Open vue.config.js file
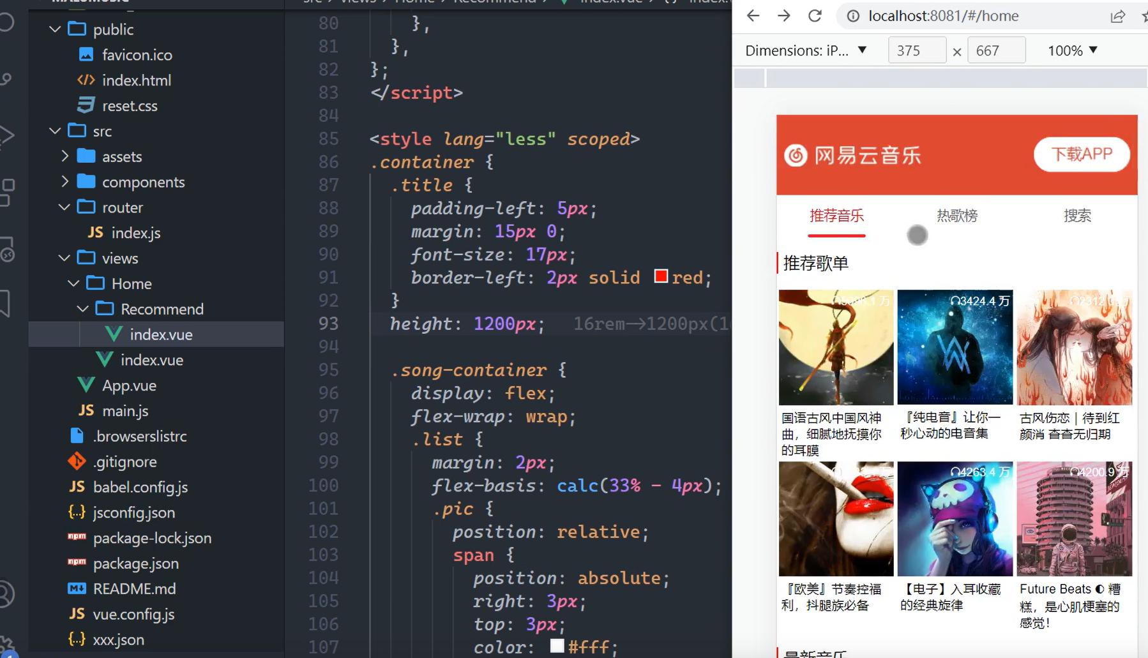 click(133, 614)
